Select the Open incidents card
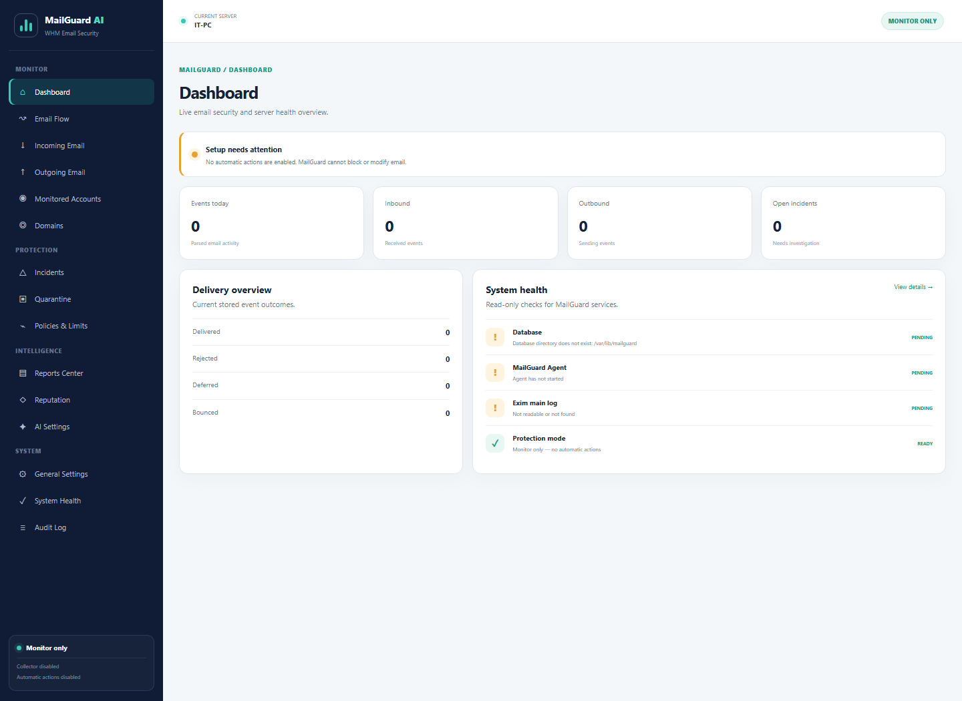This screenshot has width=962, height=701. pos(853,223)
